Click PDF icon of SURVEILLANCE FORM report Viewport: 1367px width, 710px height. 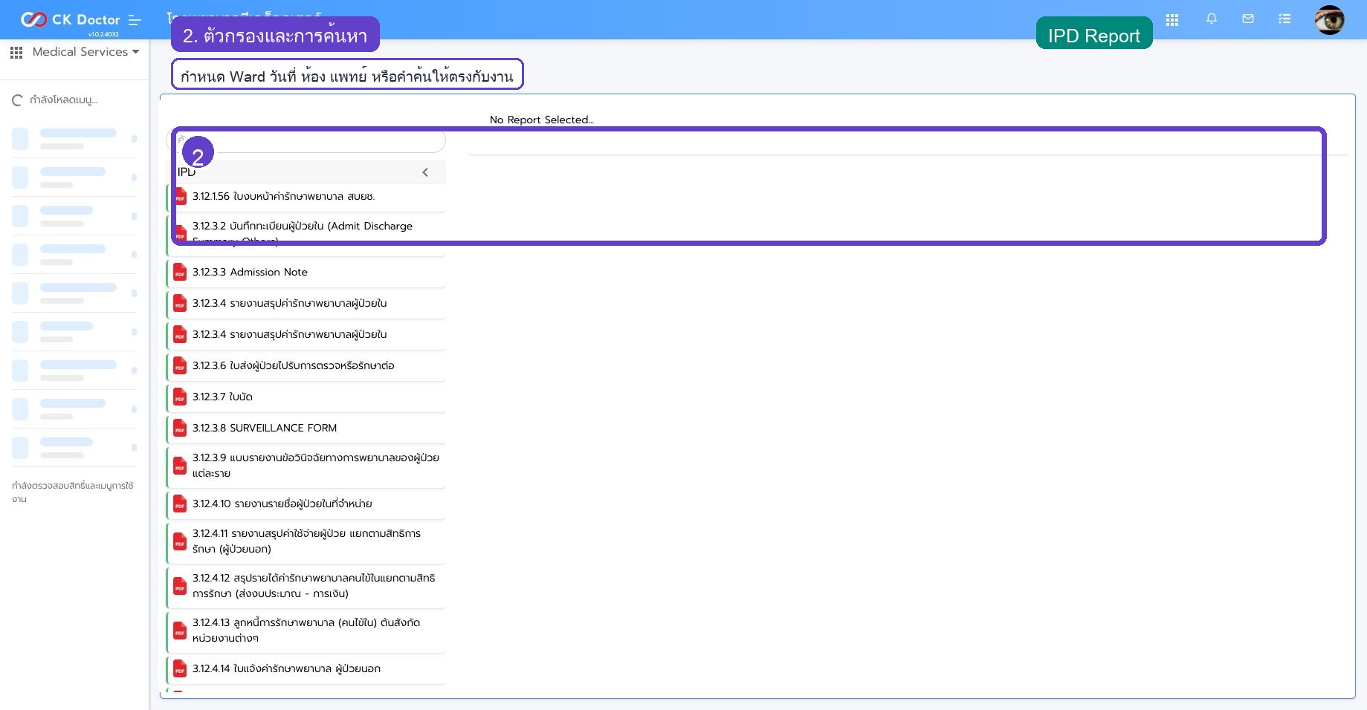(x=180, y=429)
